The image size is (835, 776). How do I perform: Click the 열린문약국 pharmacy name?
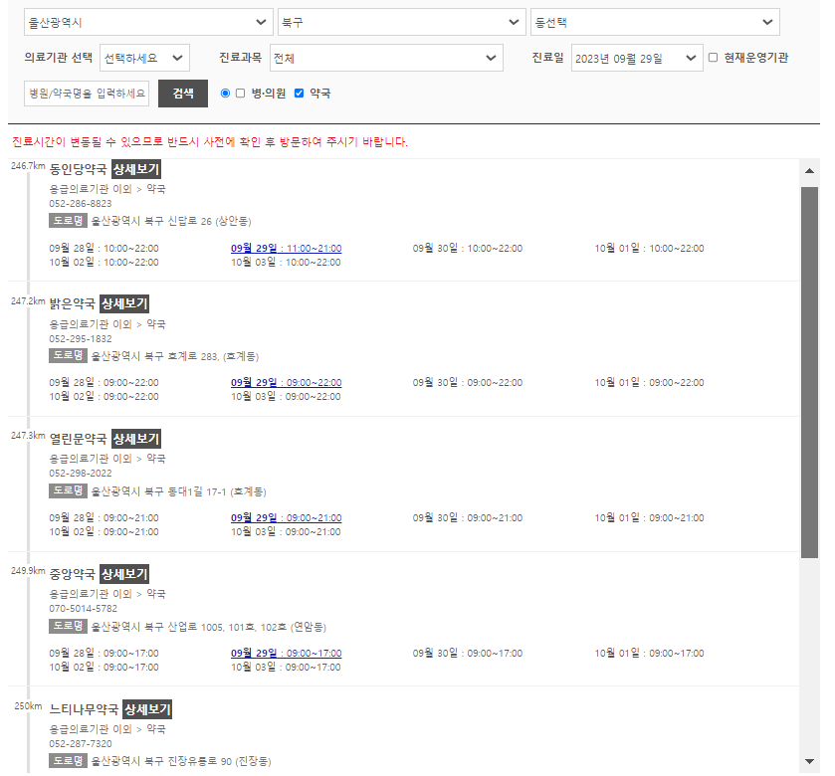coord(79,439)
